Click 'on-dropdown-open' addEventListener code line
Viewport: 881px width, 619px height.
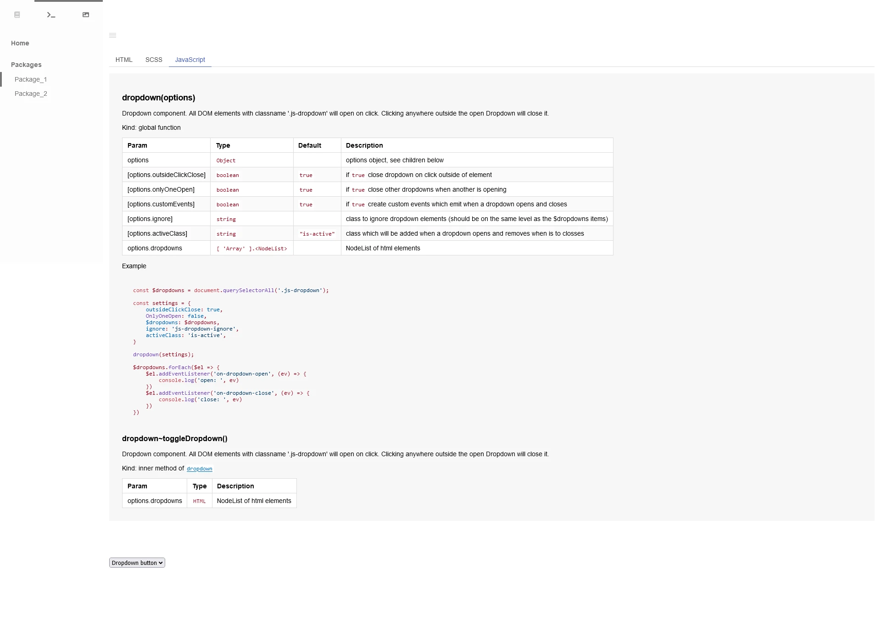(226, 374)
